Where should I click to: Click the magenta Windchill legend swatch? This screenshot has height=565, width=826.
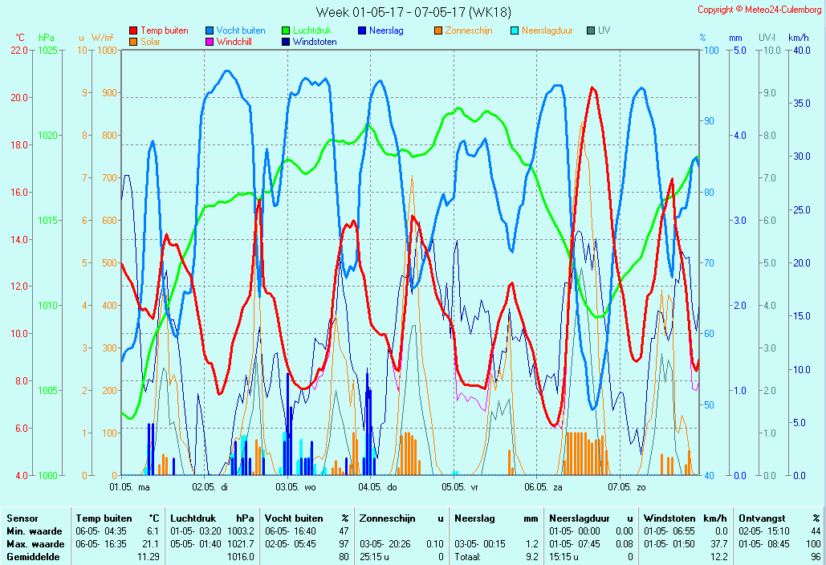coord(210,42)
